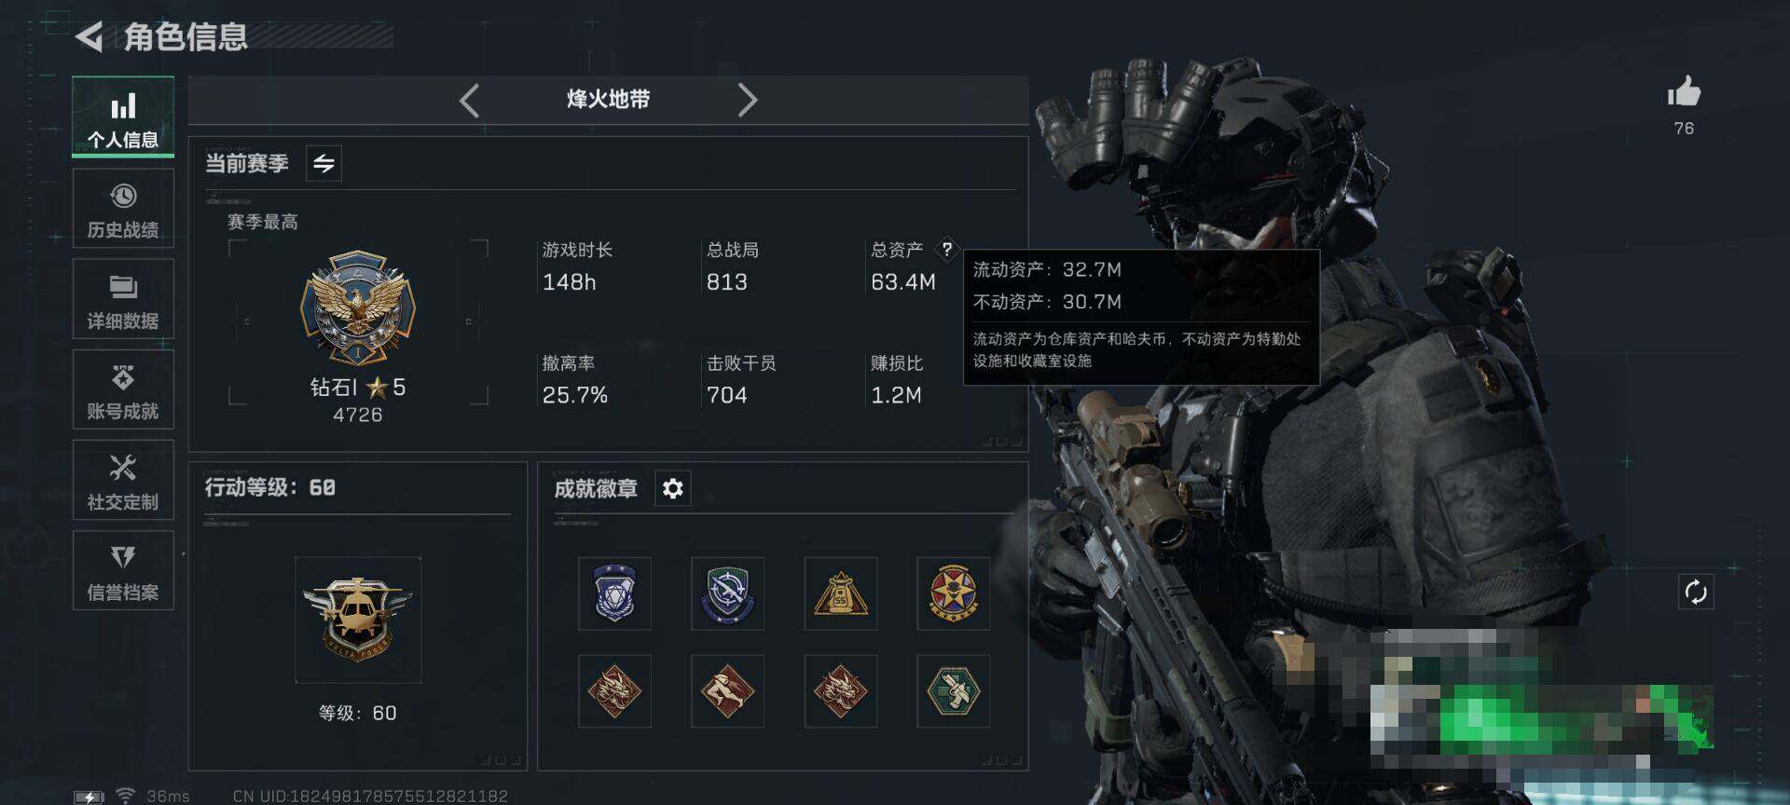Open the 历史战绩 sidebar tab
Image resolution: width=1790 pixels, height=805 pixels.
click(x=123, y=209)
